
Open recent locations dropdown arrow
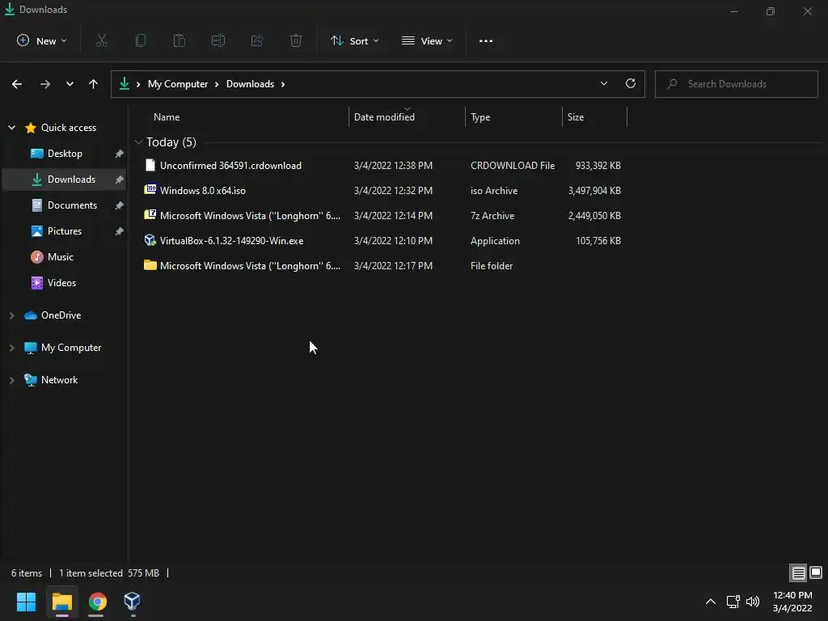point(70,84)
